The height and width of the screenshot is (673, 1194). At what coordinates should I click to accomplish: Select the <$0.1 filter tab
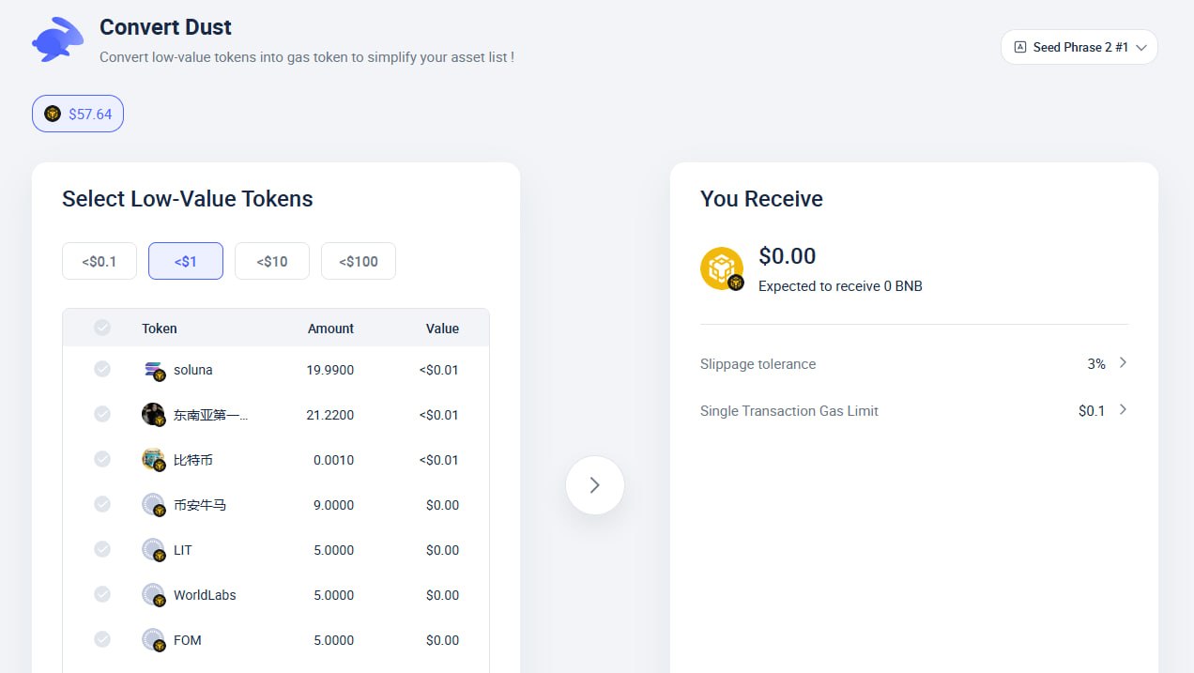click(x=99, y=261)
